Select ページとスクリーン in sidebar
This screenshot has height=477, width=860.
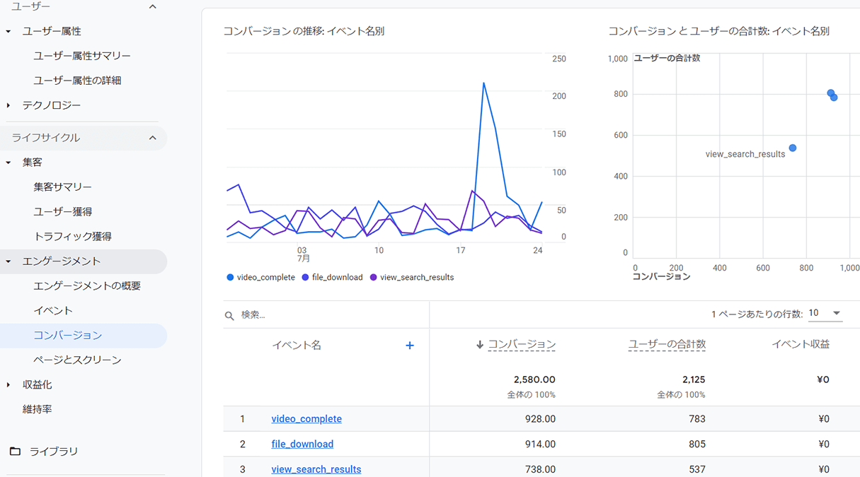click(x=77, y=360)
